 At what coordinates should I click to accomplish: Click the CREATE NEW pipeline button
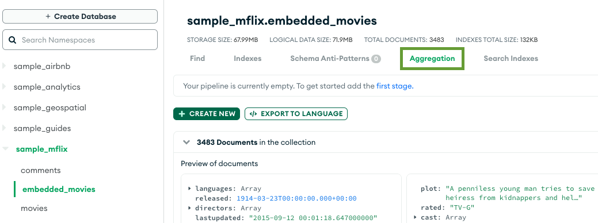[207, 114]
